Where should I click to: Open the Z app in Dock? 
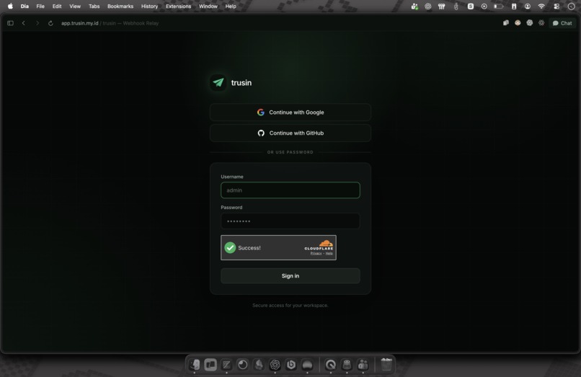tap(226, 365)
